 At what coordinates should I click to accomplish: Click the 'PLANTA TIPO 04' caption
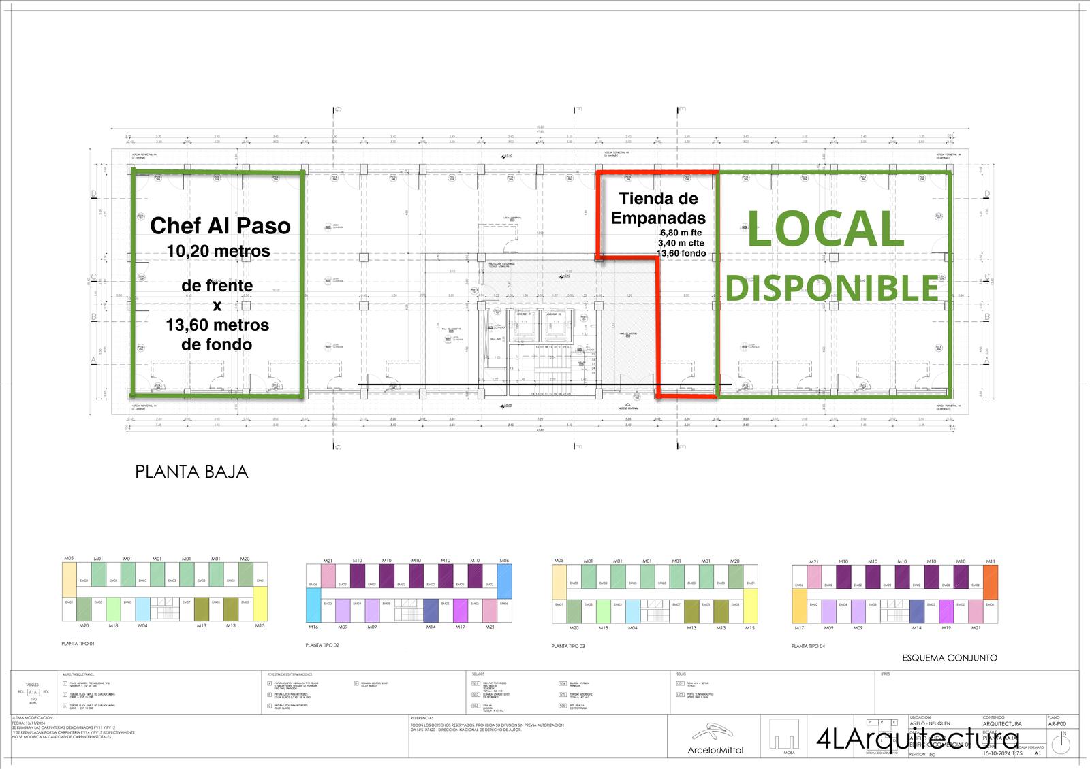pyautogui.click(x=809, y=645)
